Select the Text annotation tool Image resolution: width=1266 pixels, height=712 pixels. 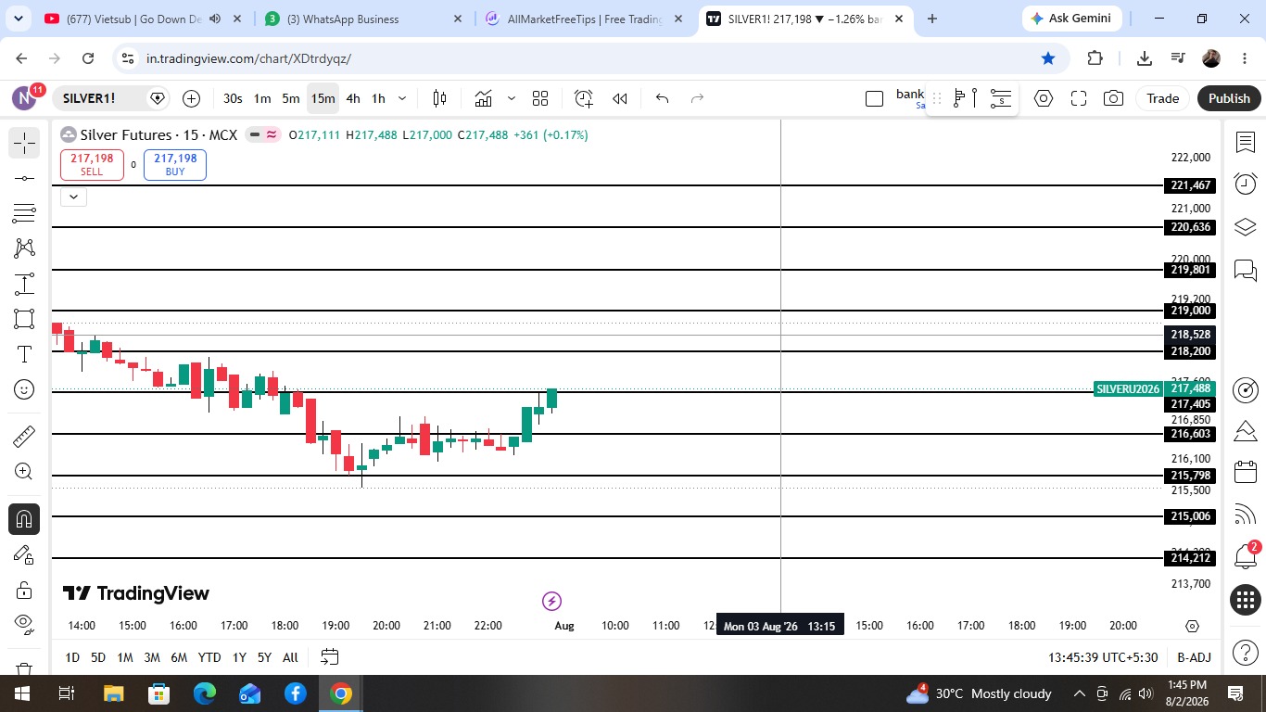point(24,354)
